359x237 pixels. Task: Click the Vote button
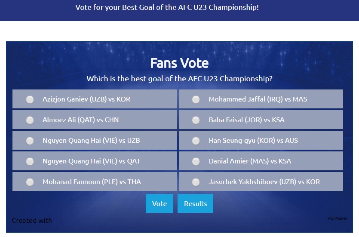[160, 203]
